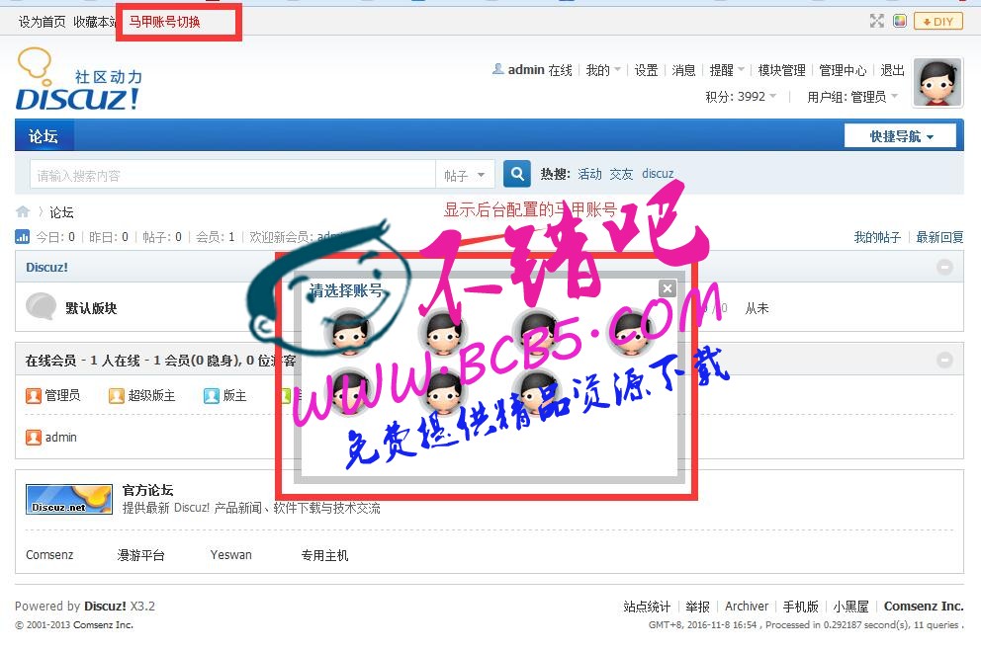The image size is (981, 649).
Task: Open the admin avatar in header
Action: [x=937, y=83]
